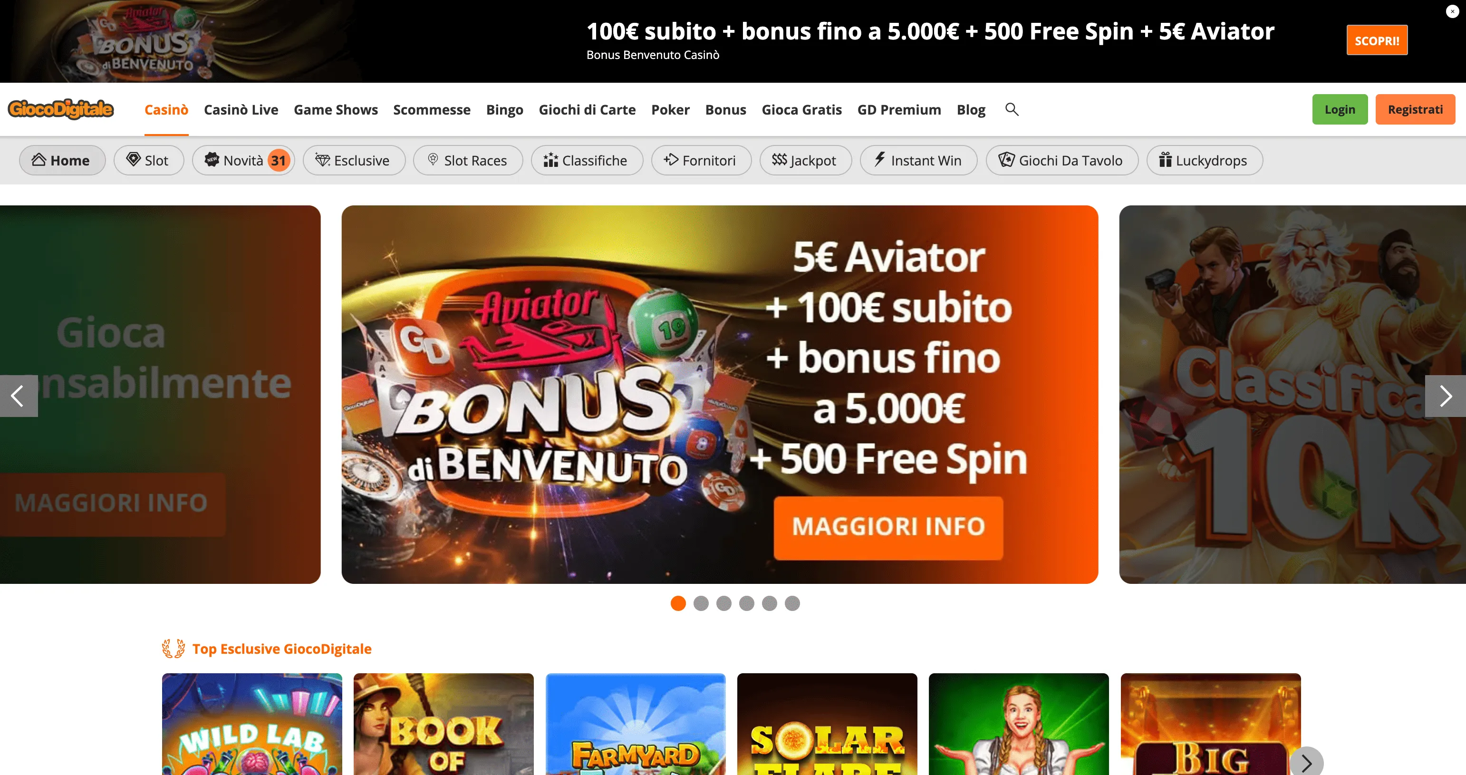Open Novità section with new badge
Screen dimensions: 1466x775
[243, 160]
